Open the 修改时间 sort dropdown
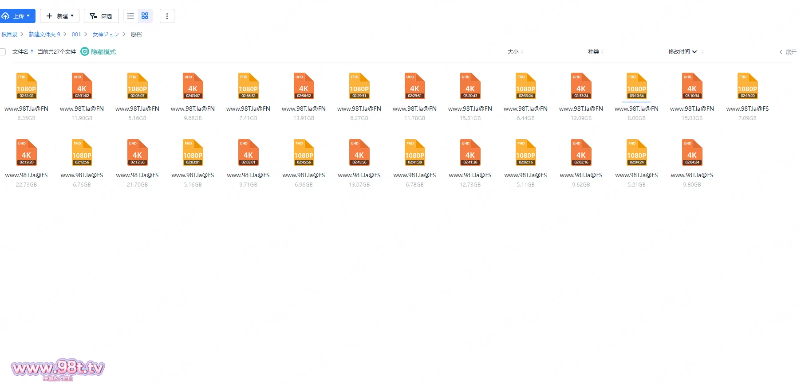This screenshot has width=805, height=385. [x=683, y=52]
